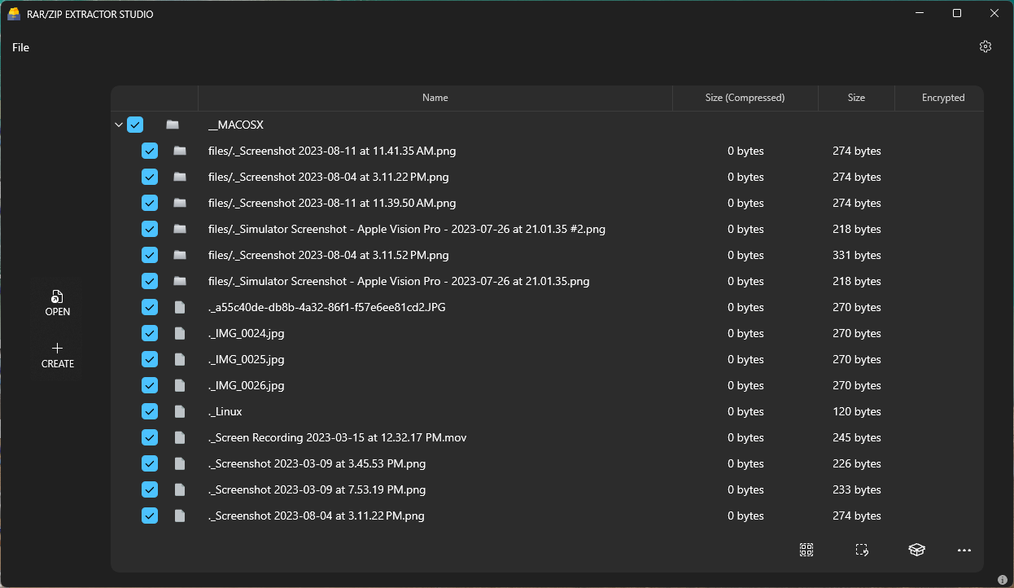Open the settings gear
This screenshot has width=1014, height=588.
click(986, 46)
